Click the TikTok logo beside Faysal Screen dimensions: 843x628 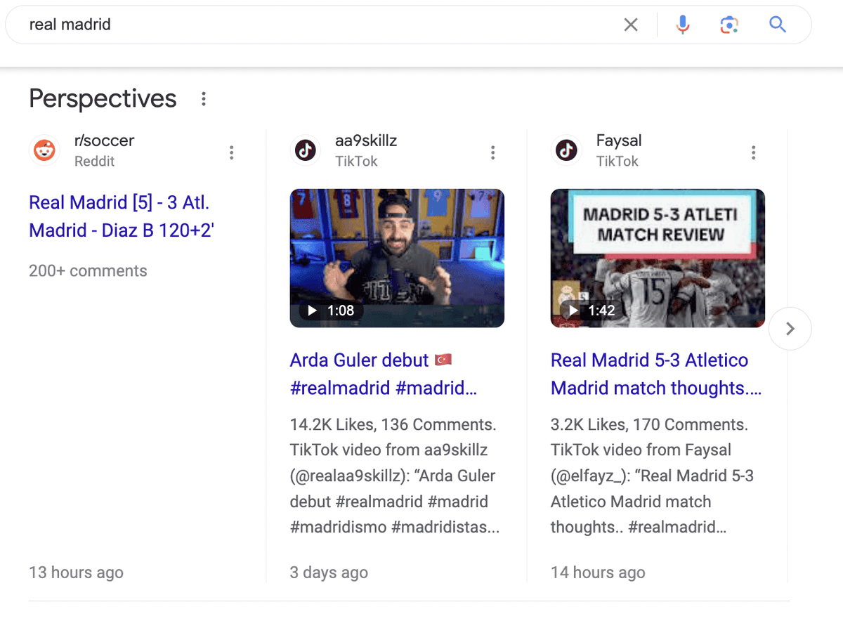coord(567,150)
